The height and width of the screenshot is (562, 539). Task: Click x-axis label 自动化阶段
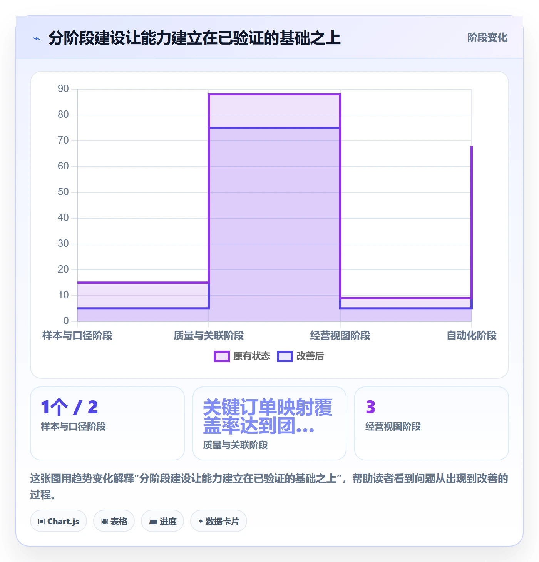click(472, 336)
